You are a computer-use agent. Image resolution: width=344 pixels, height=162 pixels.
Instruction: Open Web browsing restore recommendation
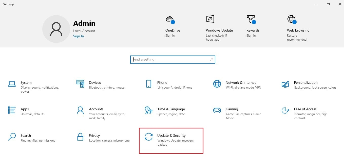298,30
